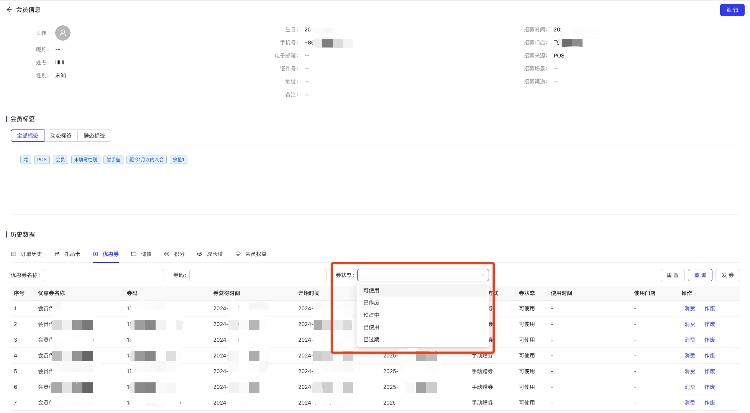Click 手动赠券 in row 5
Image resolution: width=750 pixels, height=413 pixels.
(482, 371)
